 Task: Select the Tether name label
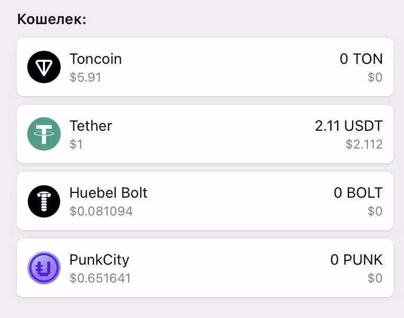(x=91, y=126)
